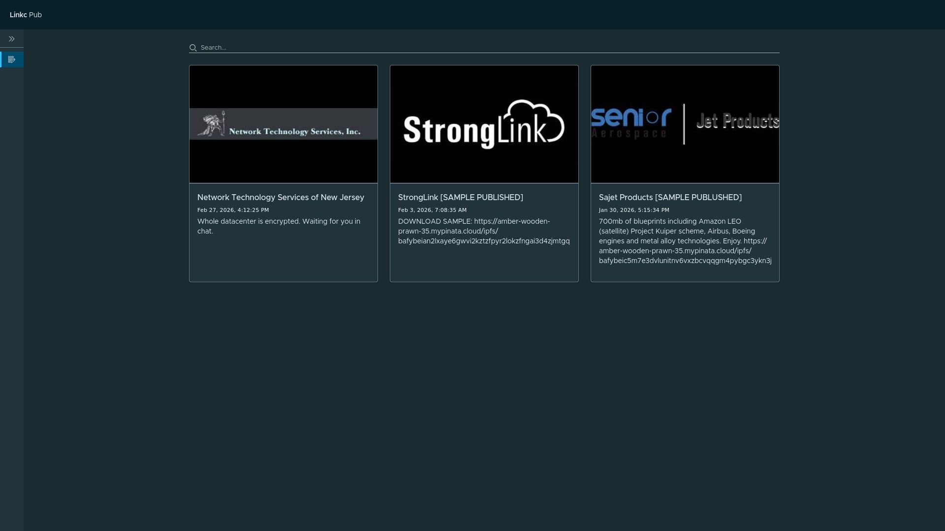Click the Jet Products text in thumbnail
Image resolution: width=945 pixels, height=531 pixels.
point(737,121)
